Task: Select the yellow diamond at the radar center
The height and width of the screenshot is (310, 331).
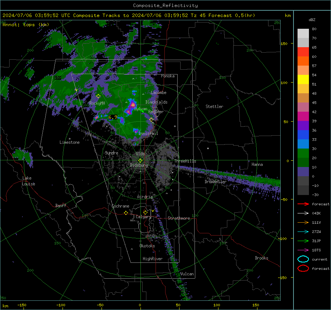Action: pos(140,161)
